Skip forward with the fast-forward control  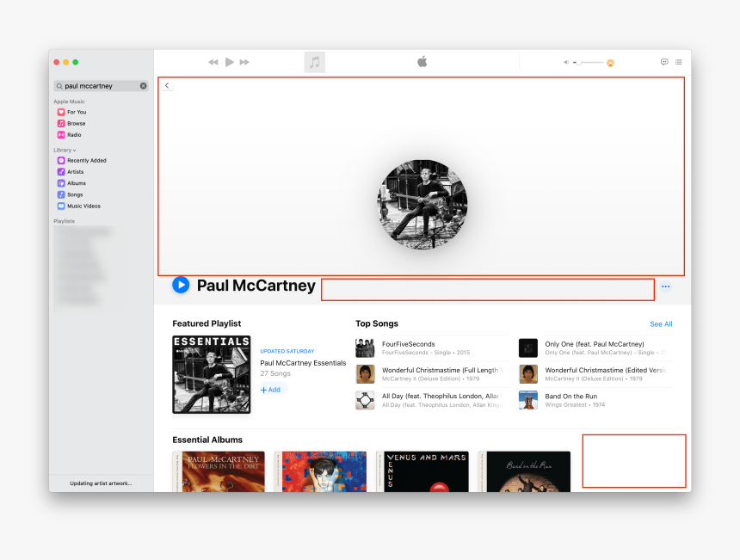coord(244,62)
